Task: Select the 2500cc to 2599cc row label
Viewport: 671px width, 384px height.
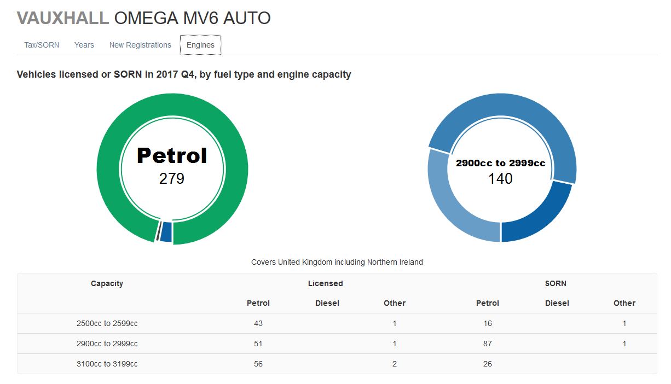Action: coord(107,323)
